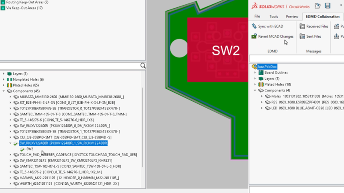
Task: Click the top push icon in the Messages group
Action: tap(336, 26)
